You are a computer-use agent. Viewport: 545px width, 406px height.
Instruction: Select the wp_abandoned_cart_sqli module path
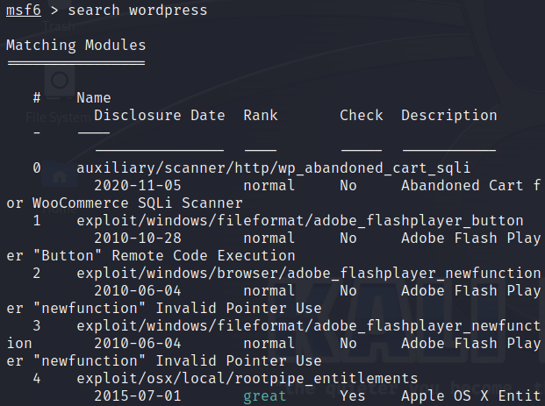273,168
